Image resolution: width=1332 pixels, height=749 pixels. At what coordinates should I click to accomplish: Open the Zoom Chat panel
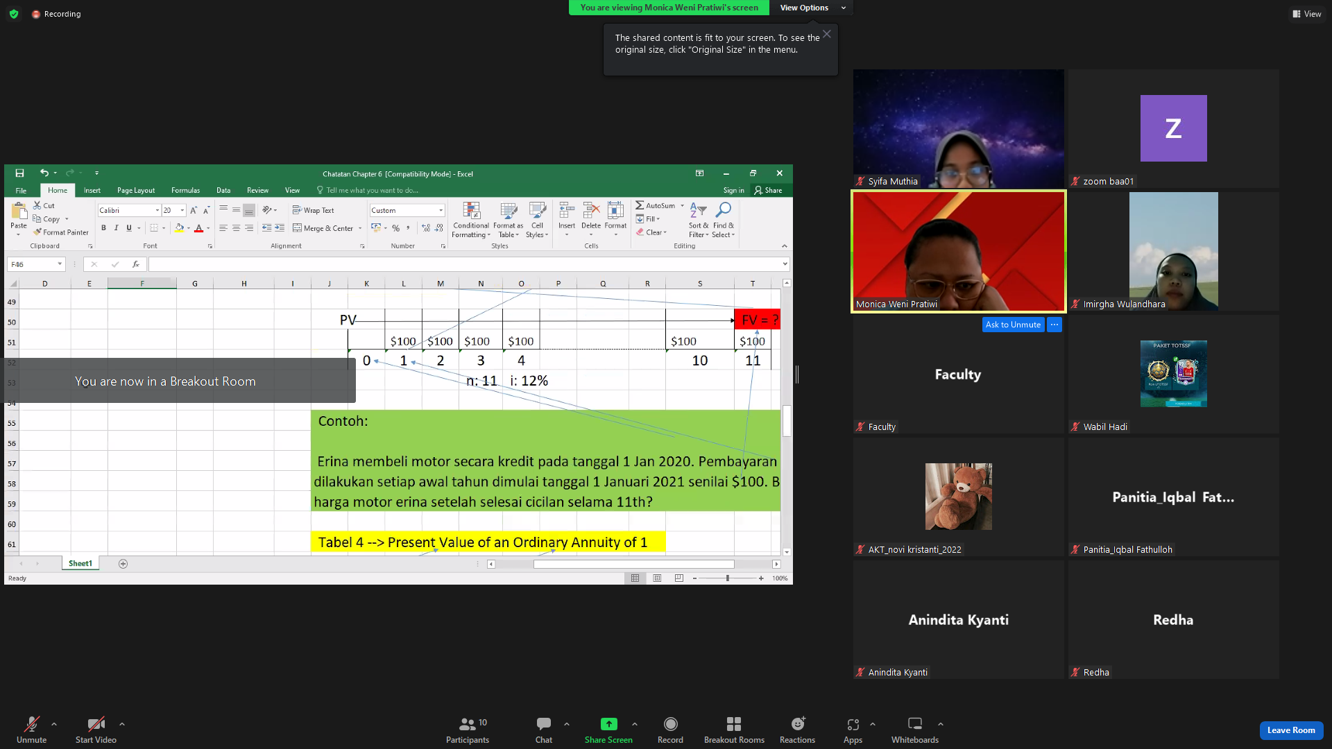point(544,730)
